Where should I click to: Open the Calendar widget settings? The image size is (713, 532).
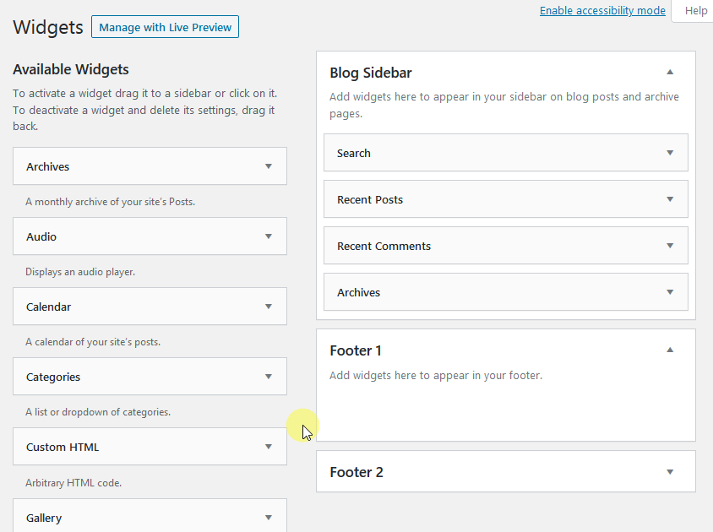point(269,306)
